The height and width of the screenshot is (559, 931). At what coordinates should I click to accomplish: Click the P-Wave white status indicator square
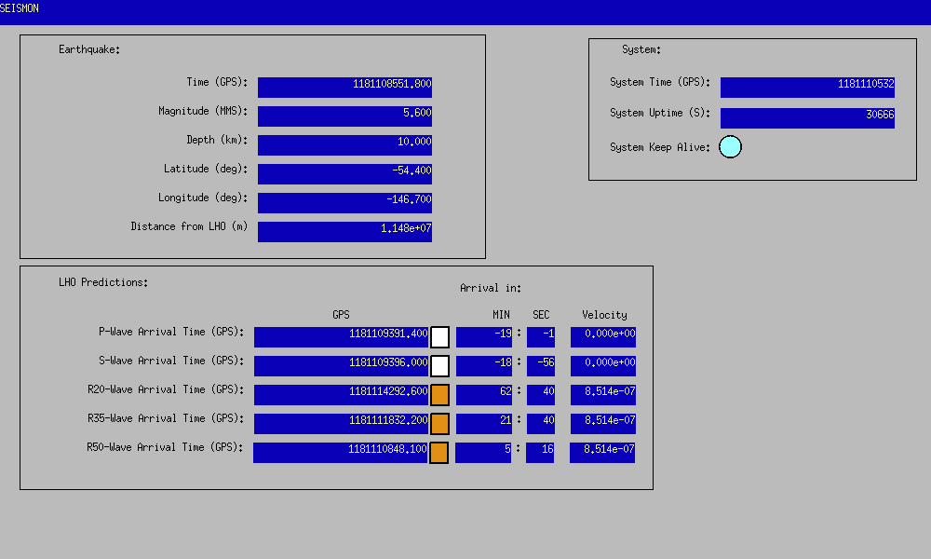click(439, 337)
